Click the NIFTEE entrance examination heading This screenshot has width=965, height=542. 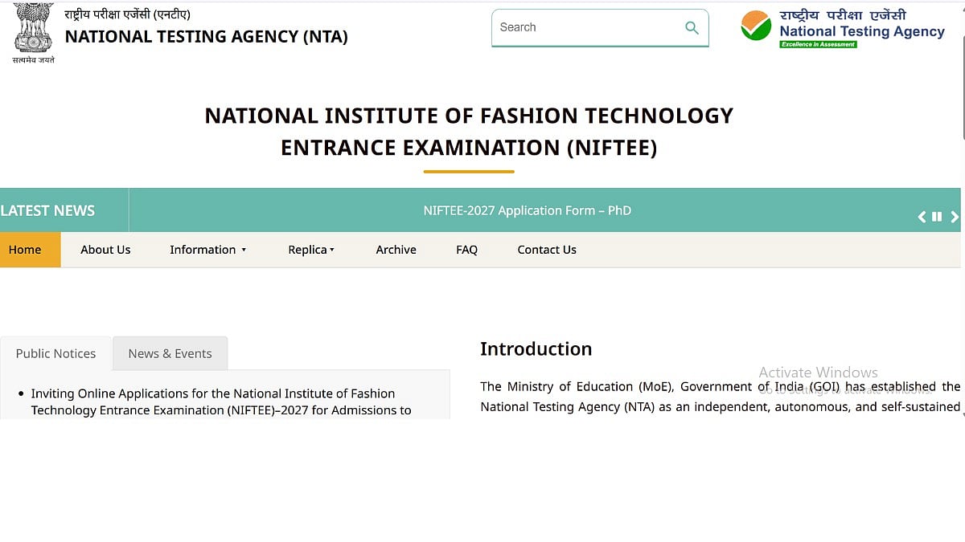point(469,132)
